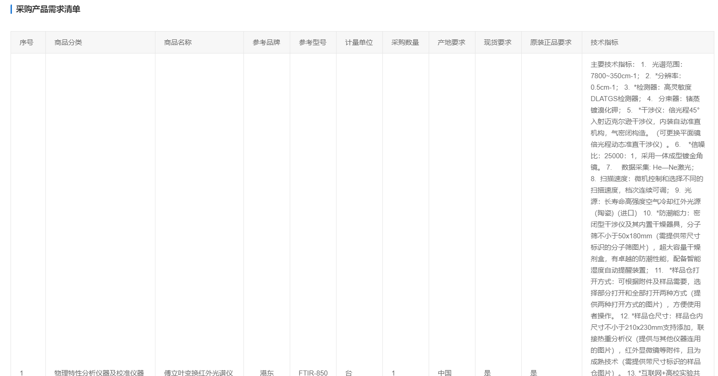The width and height of the screenshot is (718, 376).
Task: Select the 傅立叶变换红外光谱仪 product name cell
Action: coord(199,372)
